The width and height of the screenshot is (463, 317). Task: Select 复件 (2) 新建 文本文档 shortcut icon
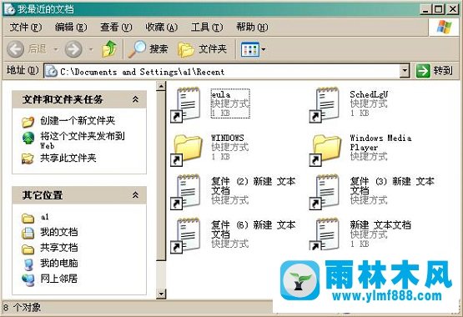coord(186,192)
